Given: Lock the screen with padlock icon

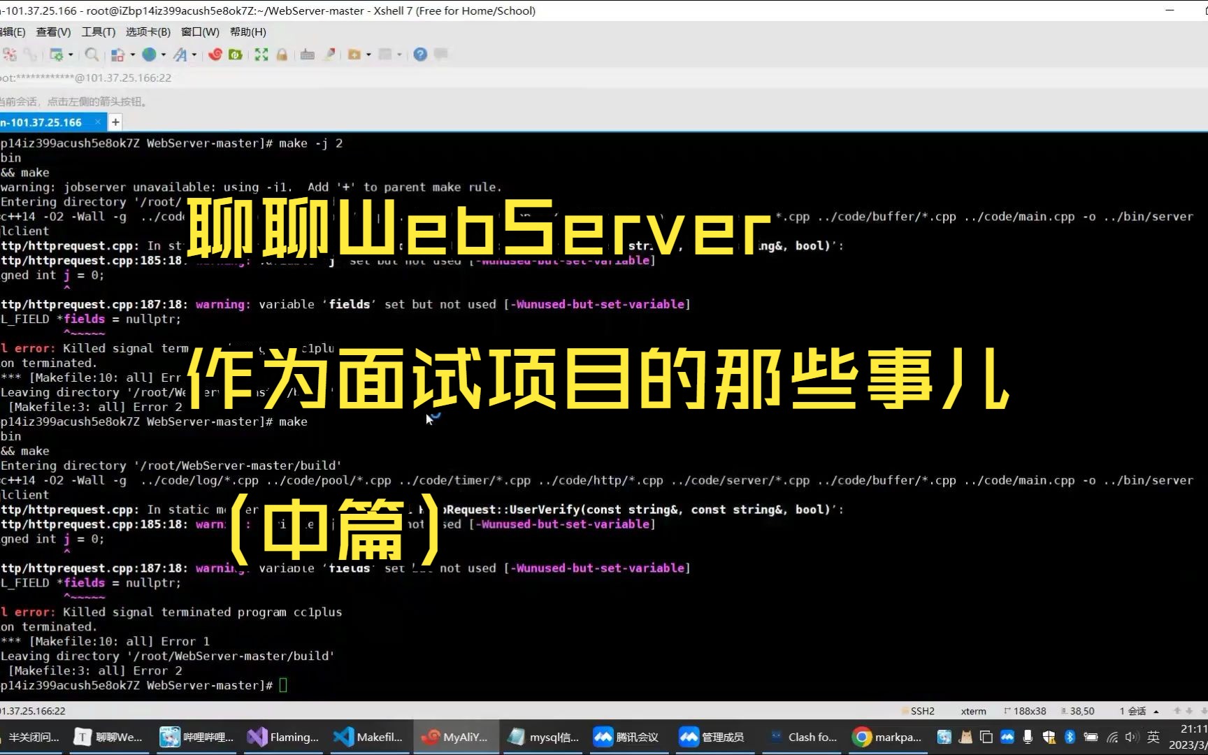Looking at the screenshot, I should [x=282, y=55].
